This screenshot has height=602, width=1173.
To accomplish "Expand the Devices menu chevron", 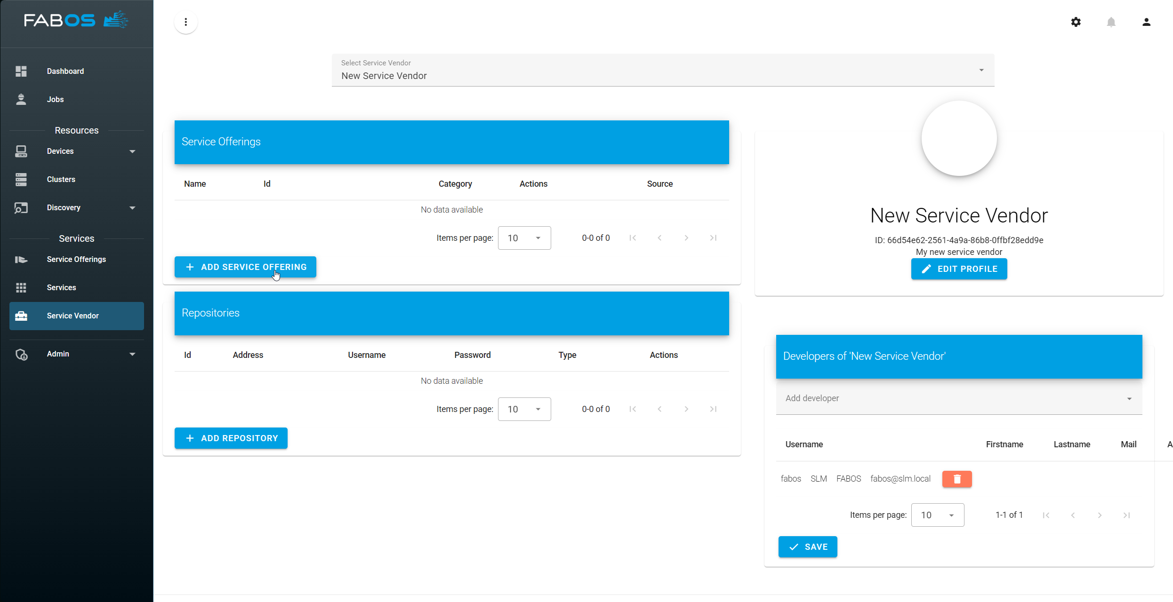I will click(x=132, y=151).
